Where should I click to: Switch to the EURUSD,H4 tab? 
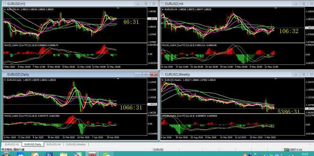click(53, 144)
